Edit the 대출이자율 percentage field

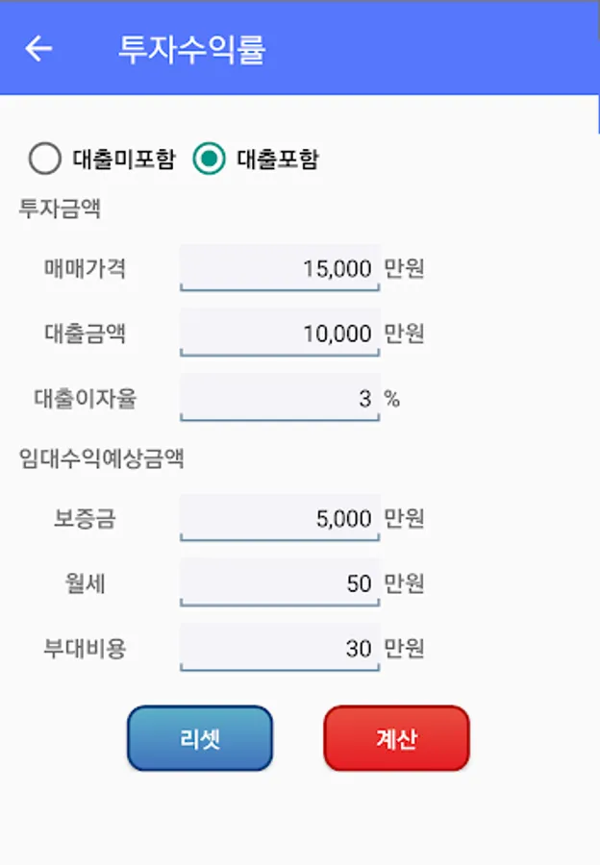pos(280,398)
